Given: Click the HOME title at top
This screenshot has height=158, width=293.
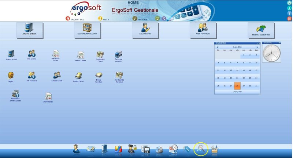Looking at the screenshot, I should pyautogui.click(x=133, y=3).
